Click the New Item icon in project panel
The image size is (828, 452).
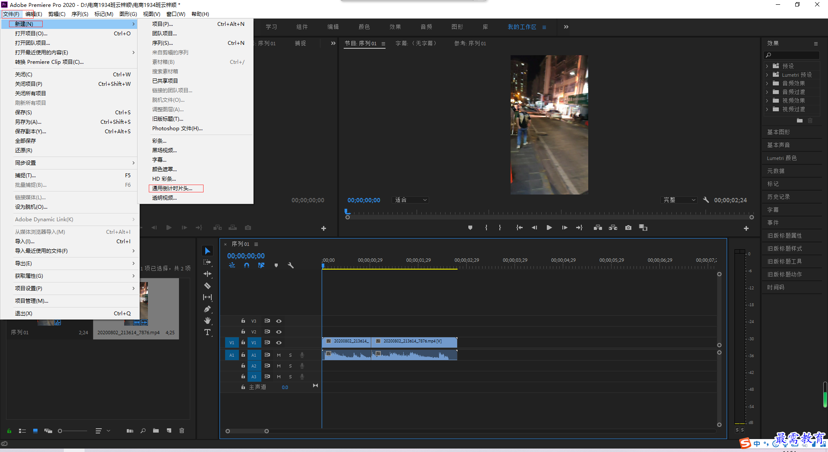tap(169, 430)
